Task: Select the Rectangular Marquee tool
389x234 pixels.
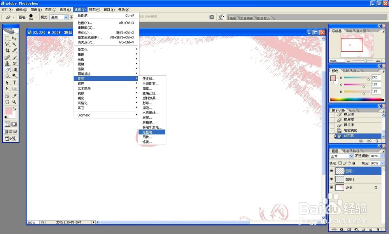Action: point(7,38)
